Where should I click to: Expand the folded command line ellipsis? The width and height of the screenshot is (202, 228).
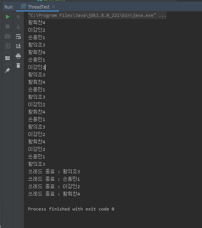coord(162,15)
